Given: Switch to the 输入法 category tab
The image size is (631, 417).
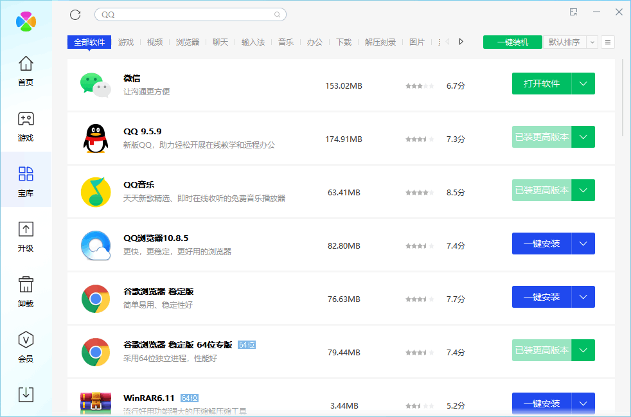Looking at the screenshot, I should tap(253, 42).
